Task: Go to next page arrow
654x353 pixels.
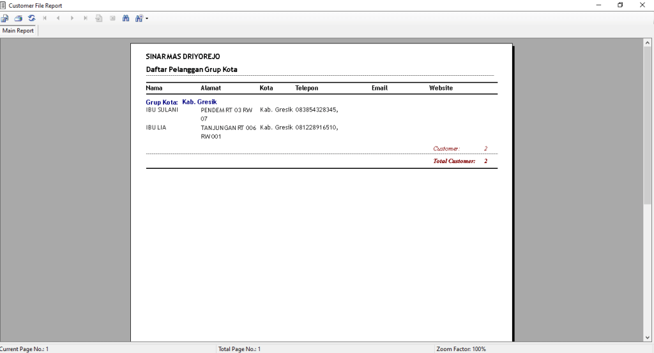Action: point(72,18)
